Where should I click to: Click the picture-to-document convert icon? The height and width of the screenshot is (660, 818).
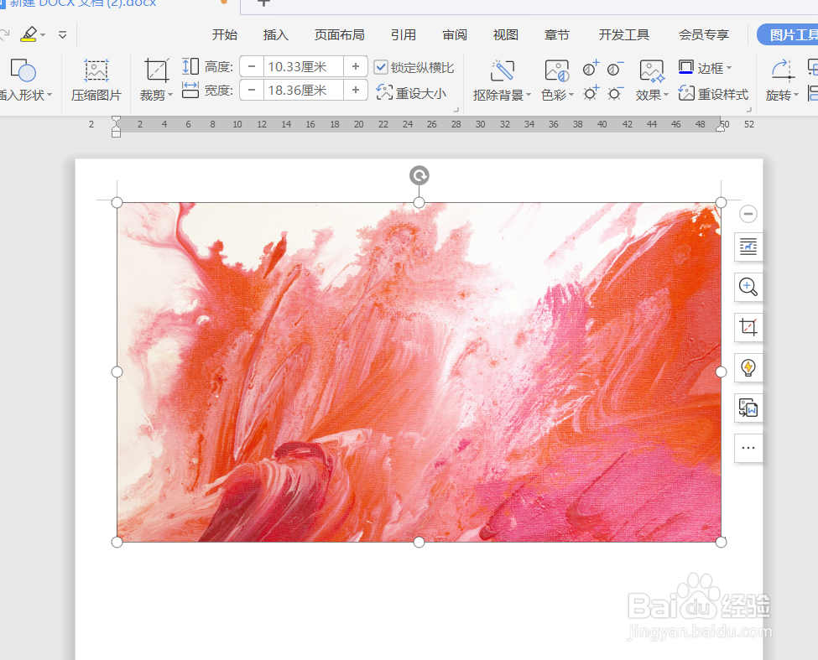748,408
